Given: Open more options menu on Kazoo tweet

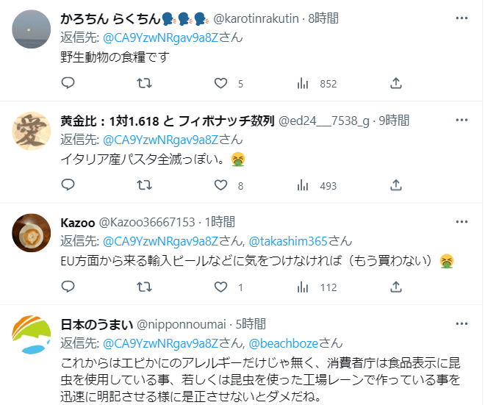Looking at the screenshot, I should coord(461,222).
